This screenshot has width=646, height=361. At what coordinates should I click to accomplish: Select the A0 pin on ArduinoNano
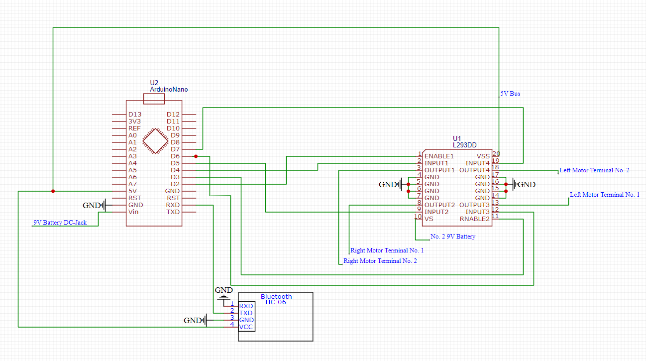point(132,135)
